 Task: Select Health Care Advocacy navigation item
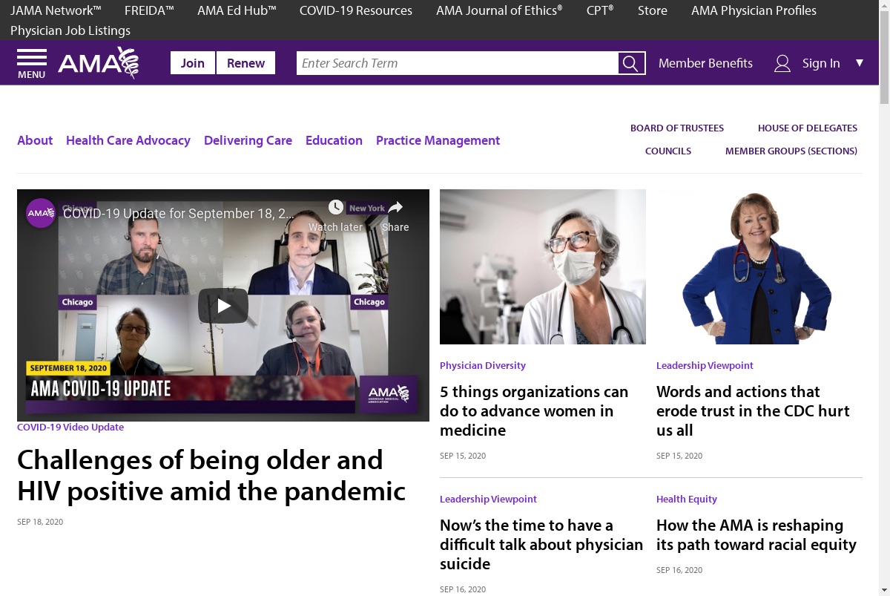coord(128,140)
